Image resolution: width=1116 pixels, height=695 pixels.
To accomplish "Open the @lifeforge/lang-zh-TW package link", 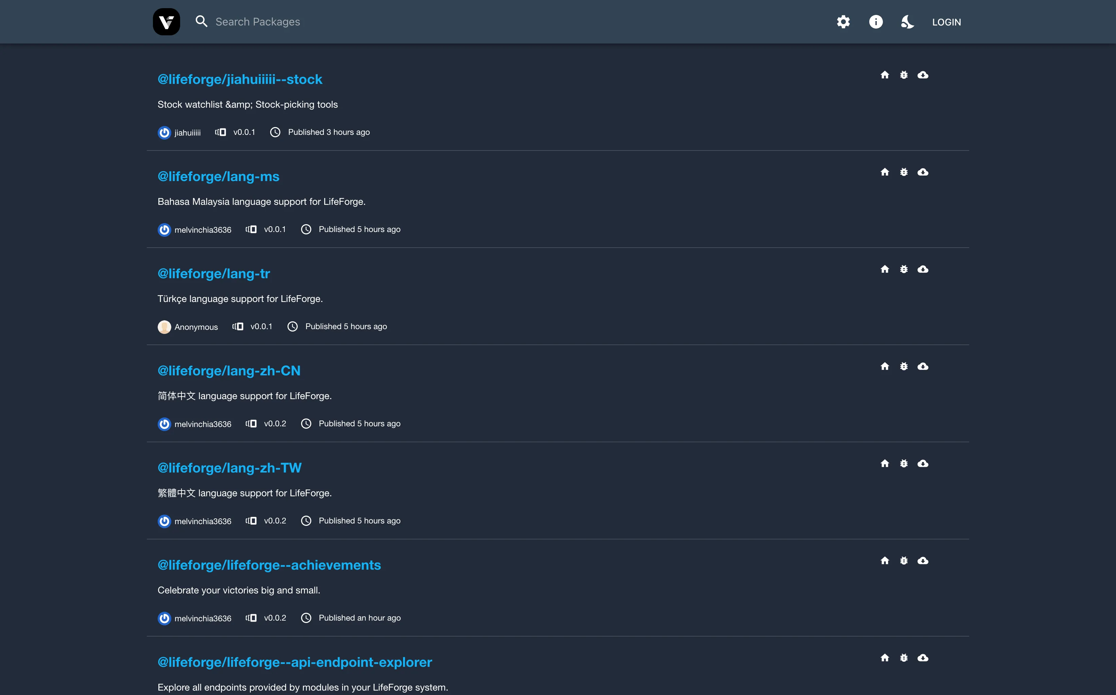I will [x=229, y=468].
